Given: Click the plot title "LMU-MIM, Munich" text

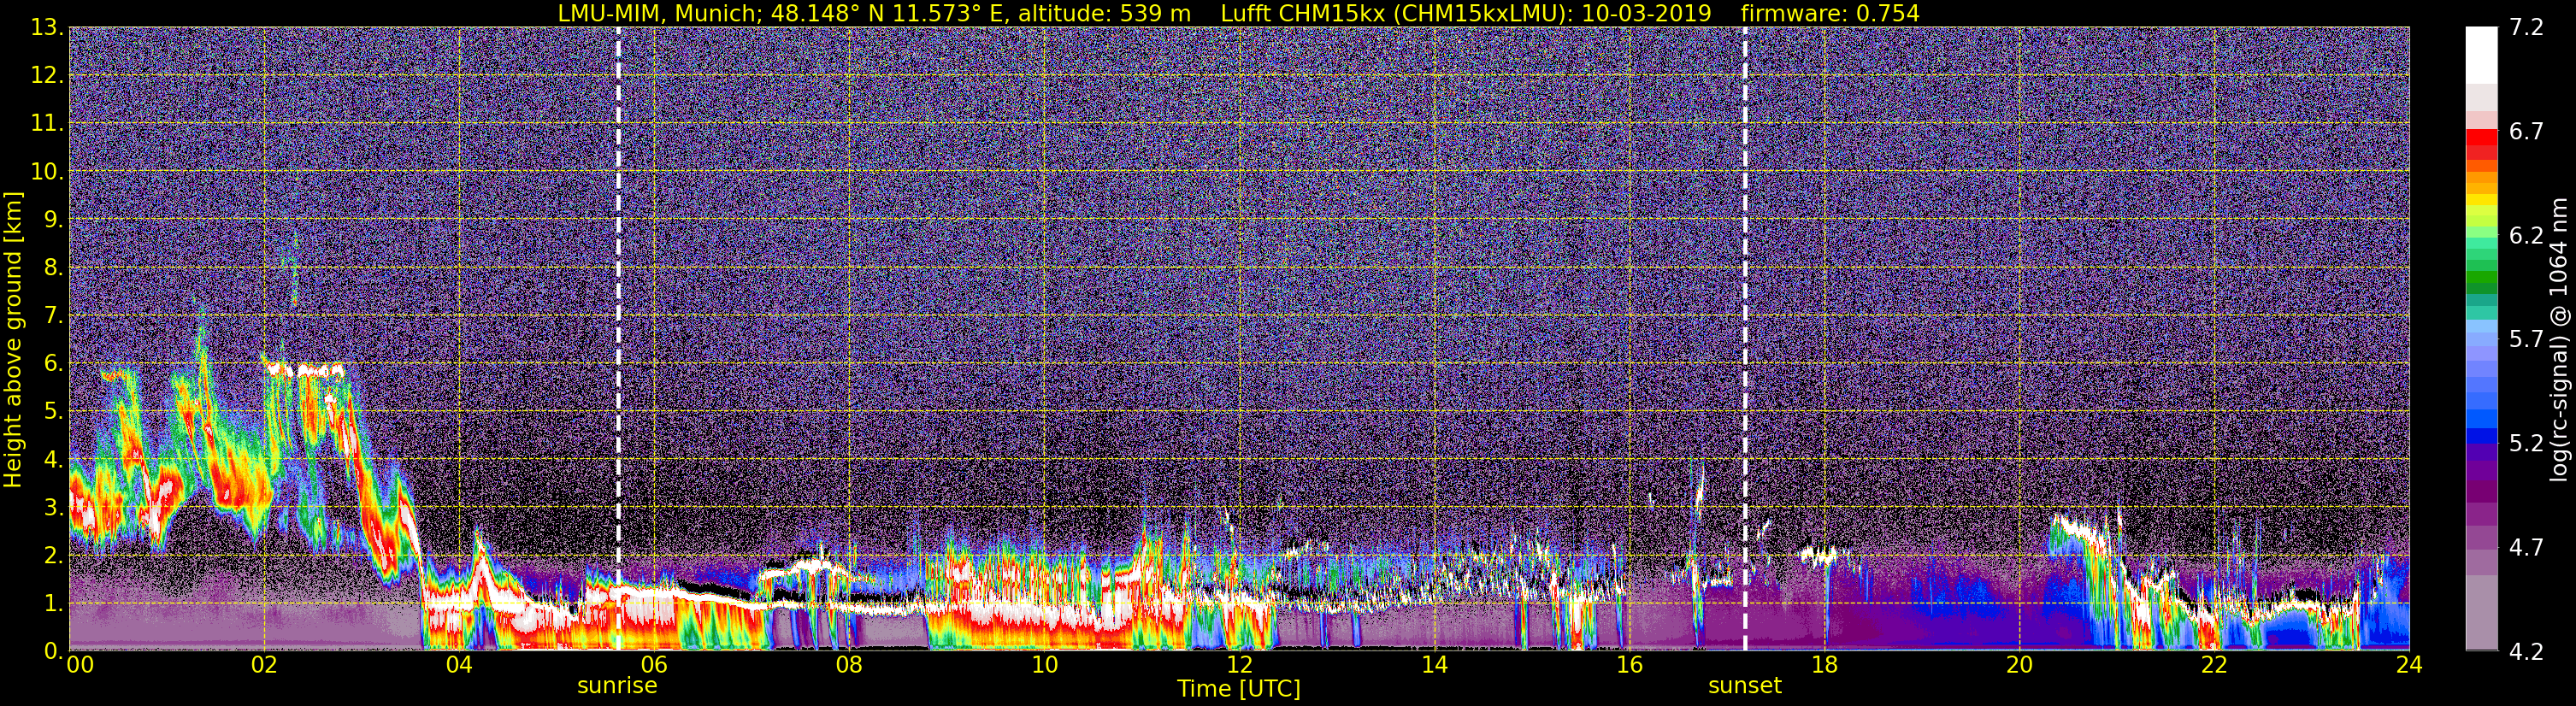Looking at the screenshot, I should [x=661, y=13].
